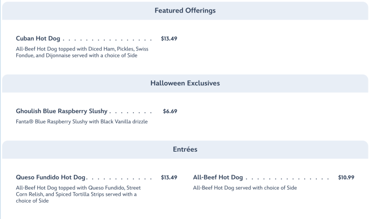Select the Ghoulish Blue Raspberry Slushy title

[x=62, y=111]
